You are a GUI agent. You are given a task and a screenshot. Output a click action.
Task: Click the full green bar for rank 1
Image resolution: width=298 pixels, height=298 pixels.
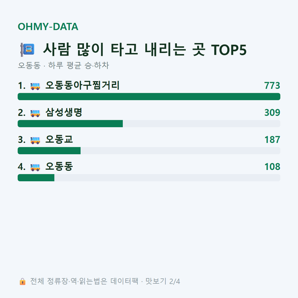point(149,97)
